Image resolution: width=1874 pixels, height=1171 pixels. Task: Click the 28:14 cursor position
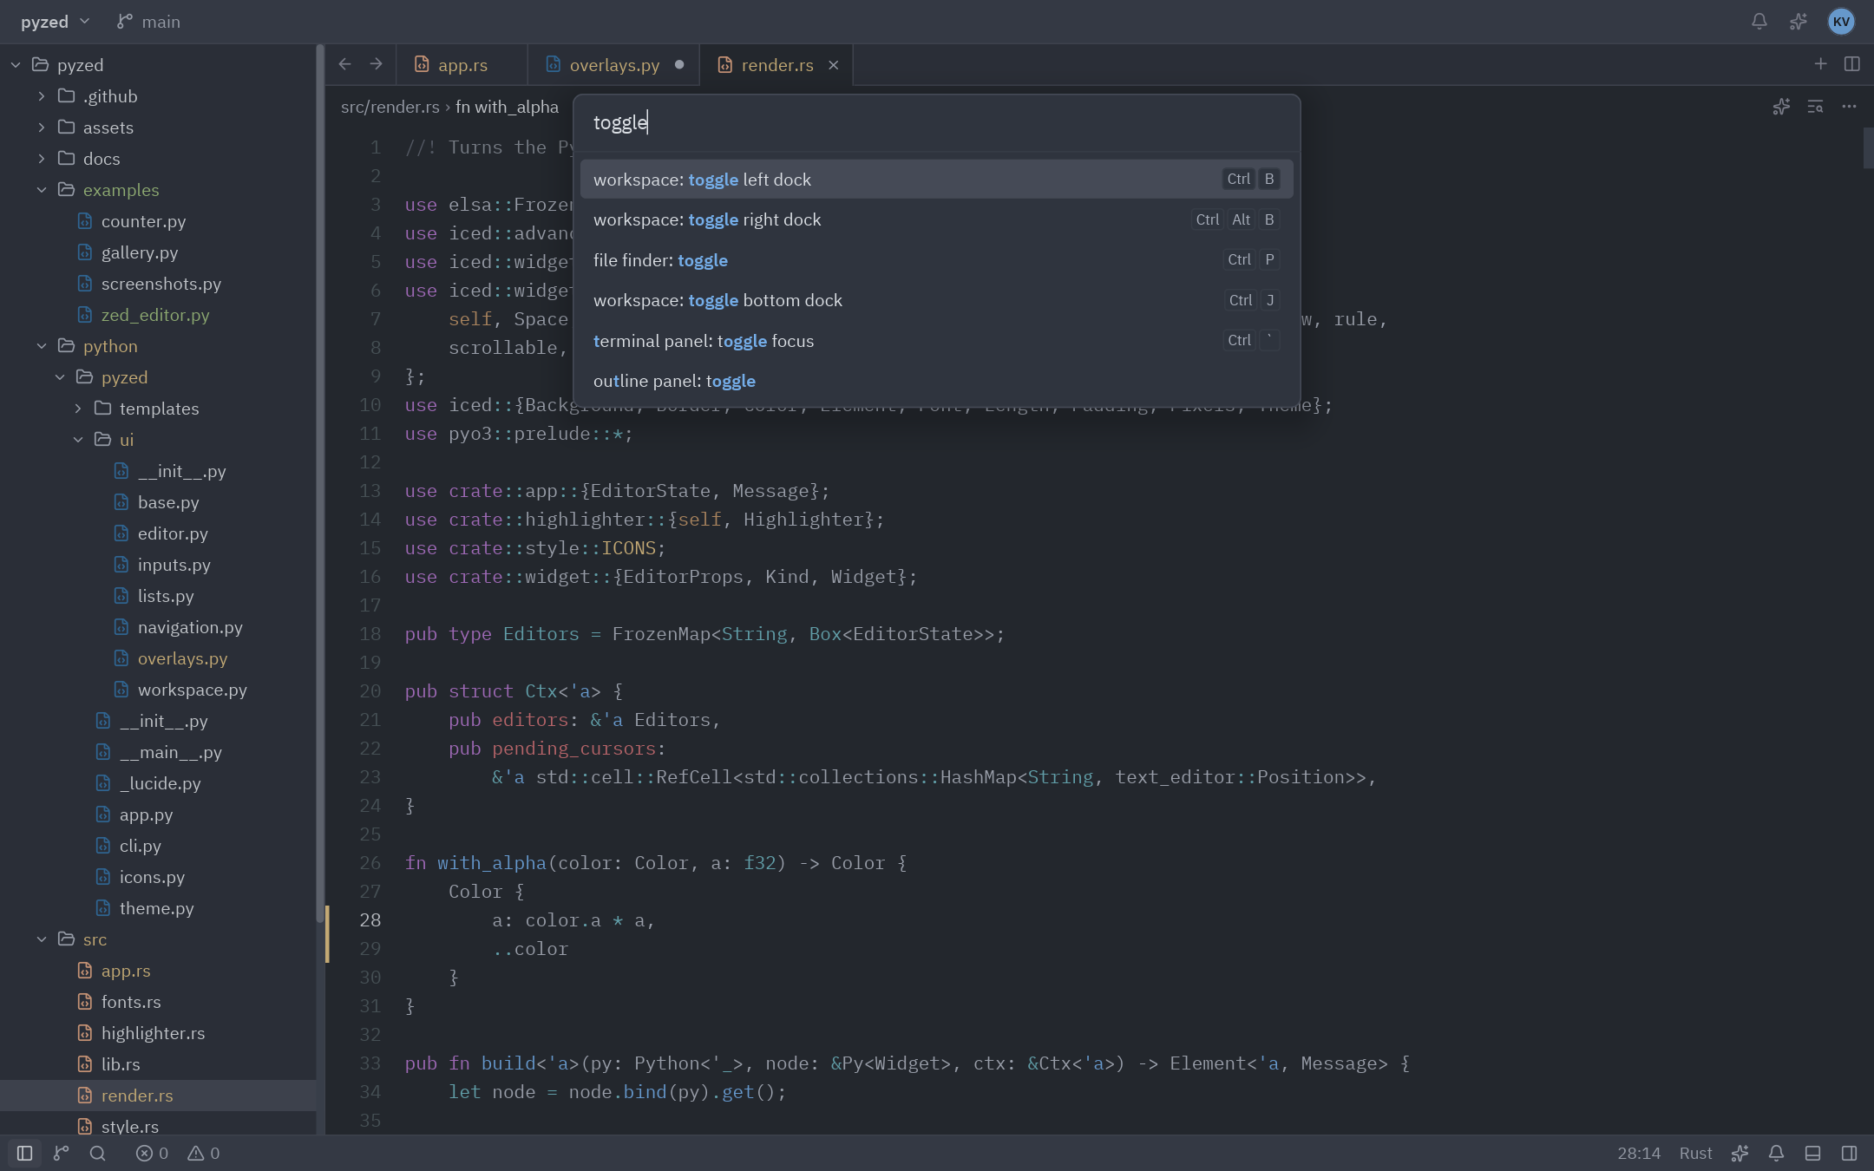coord(1639,1153)
